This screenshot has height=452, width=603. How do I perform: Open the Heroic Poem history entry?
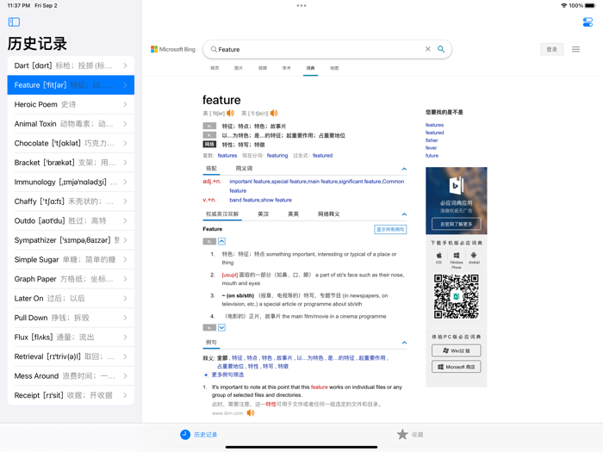[71, 104]
